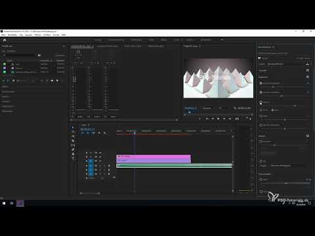Click the New Item icon in Project panel
The image size is (315, 236).
coord(57,81)
